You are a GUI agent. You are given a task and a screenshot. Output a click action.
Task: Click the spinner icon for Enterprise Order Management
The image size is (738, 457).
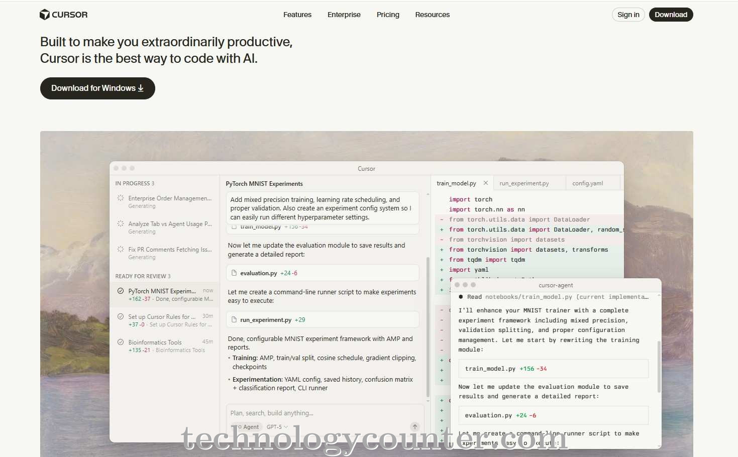[x=121, y=198]
